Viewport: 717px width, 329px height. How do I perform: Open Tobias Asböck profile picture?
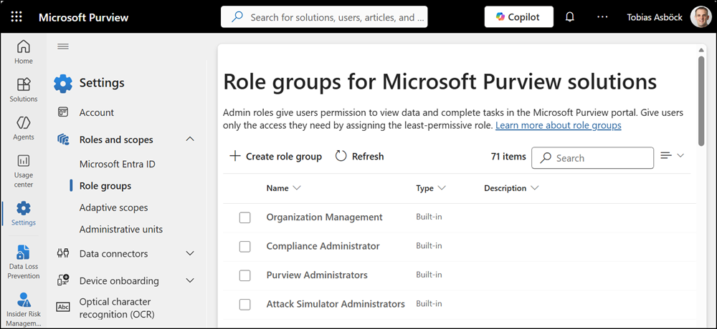[701, 17]
